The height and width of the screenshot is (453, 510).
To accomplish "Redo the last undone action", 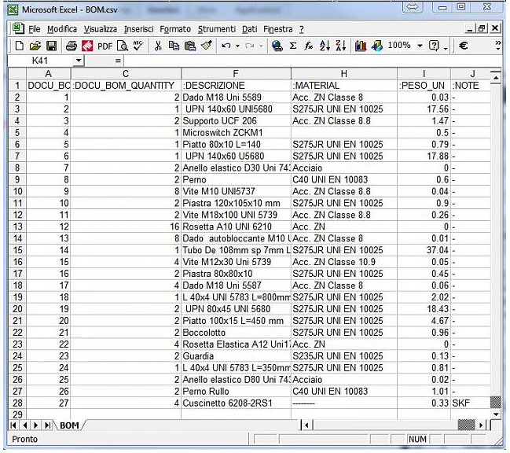I will [249, 46].
